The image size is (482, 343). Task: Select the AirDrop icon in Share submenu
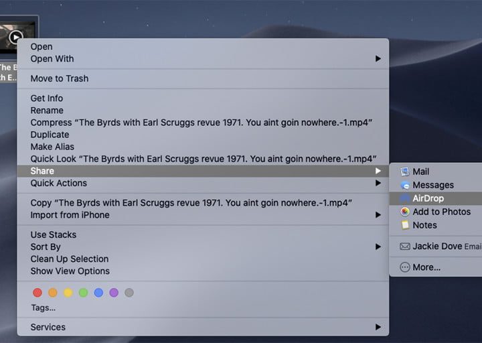point(404,198)
